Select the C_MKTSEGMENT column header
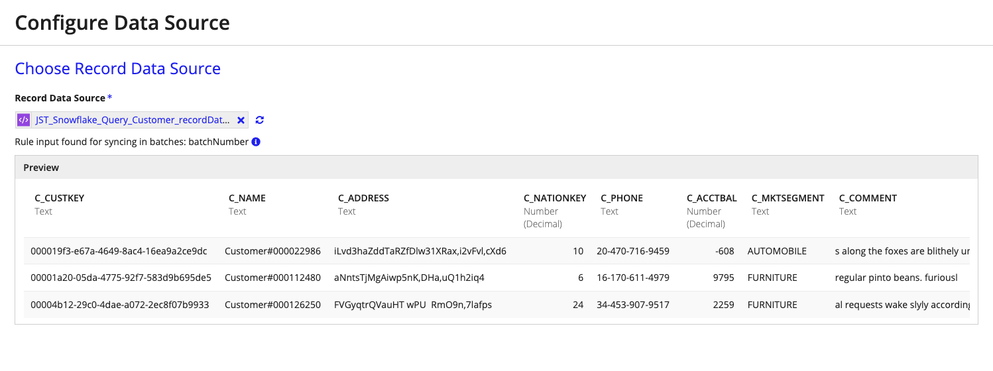993x371 pixels. click(x=788, y=198)
